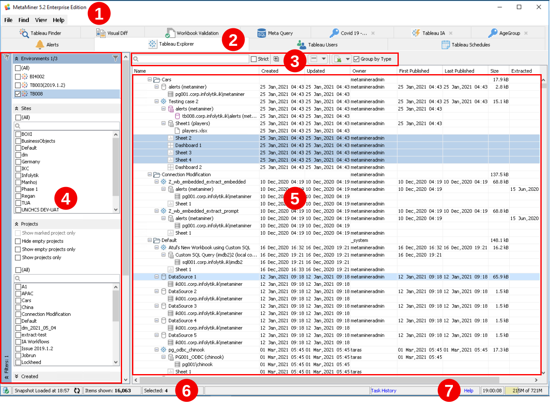Close the AgeGroup tab
Screen dimensions: 550x402
[526, 33]
